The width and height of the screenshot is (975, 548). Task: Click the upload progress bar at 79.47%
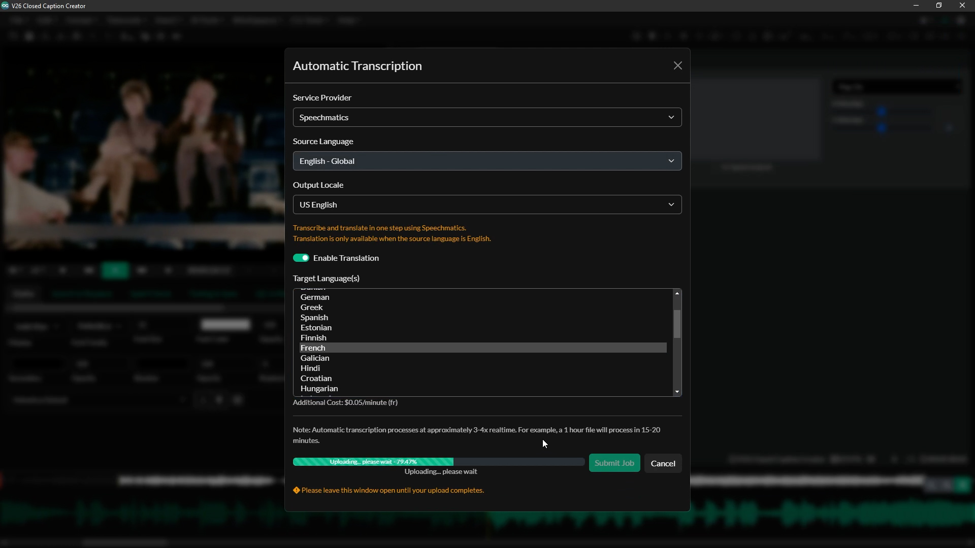(x=439, y=462)
